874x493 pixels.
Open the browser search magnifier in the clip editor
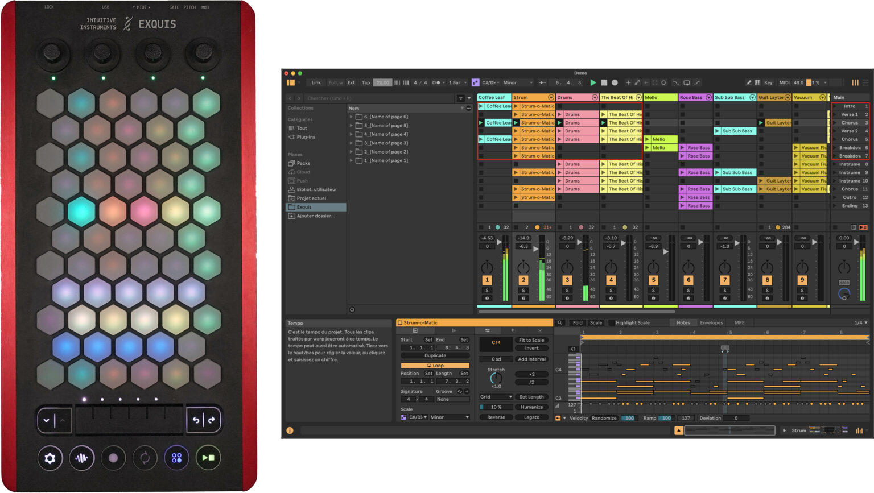(x=559, y=322)
